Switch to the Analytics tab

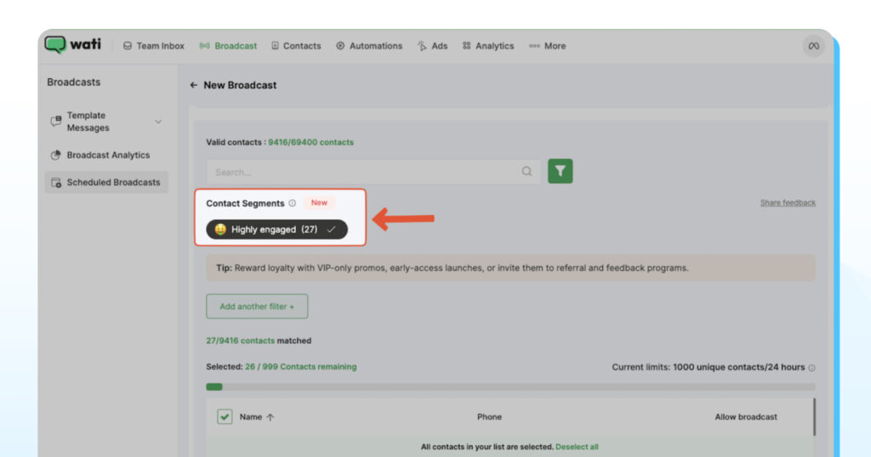488,46
